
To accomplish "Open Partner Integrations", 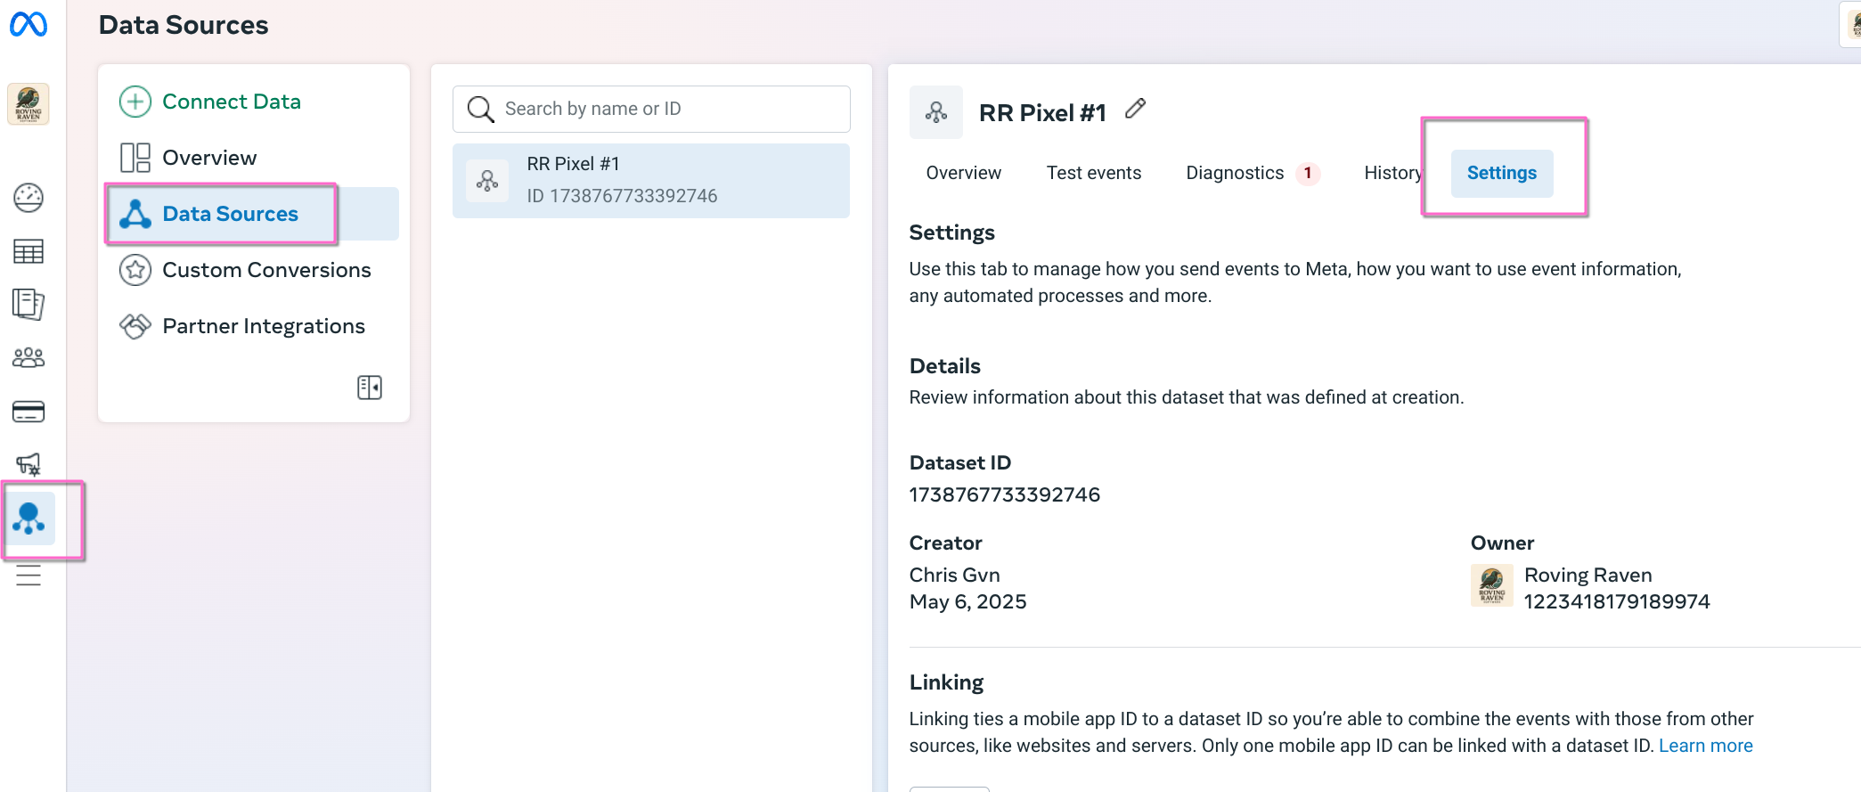I will pos(263,326).
